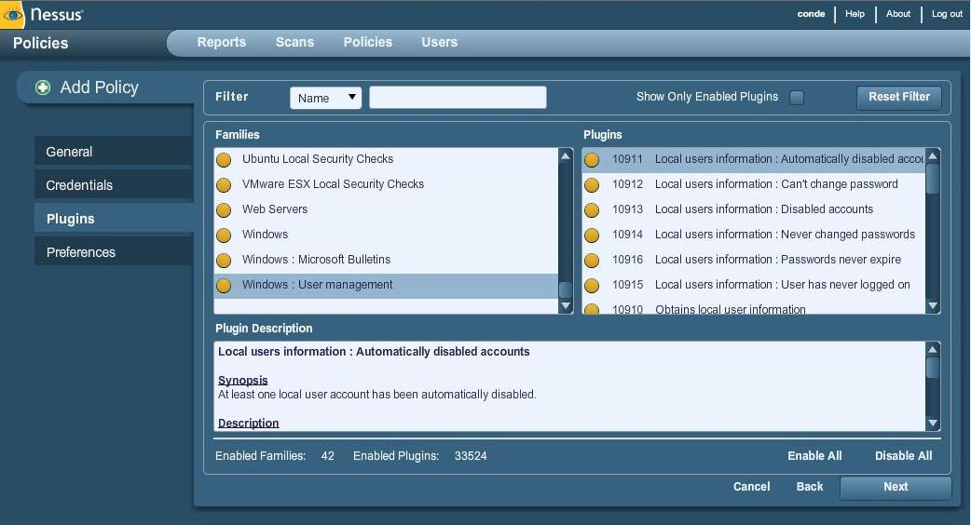This screenshot has height=525, width=971.
Task: Open the Scans tab
Action: click(x=294, y=42)
